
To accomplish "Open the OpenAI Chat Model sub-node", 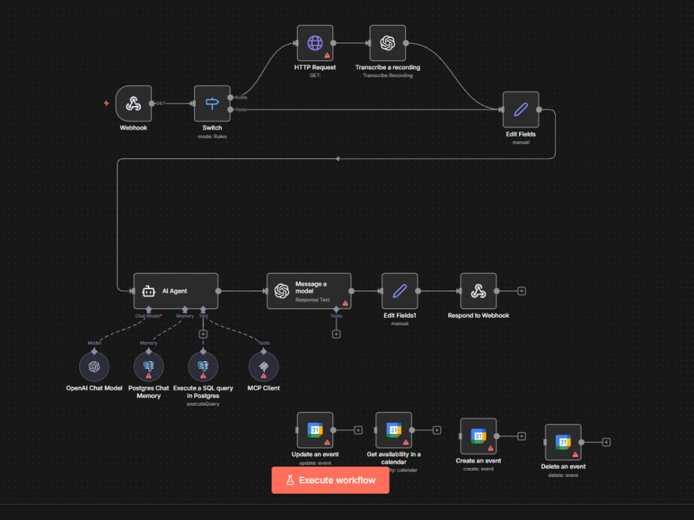I will point(94,367).
